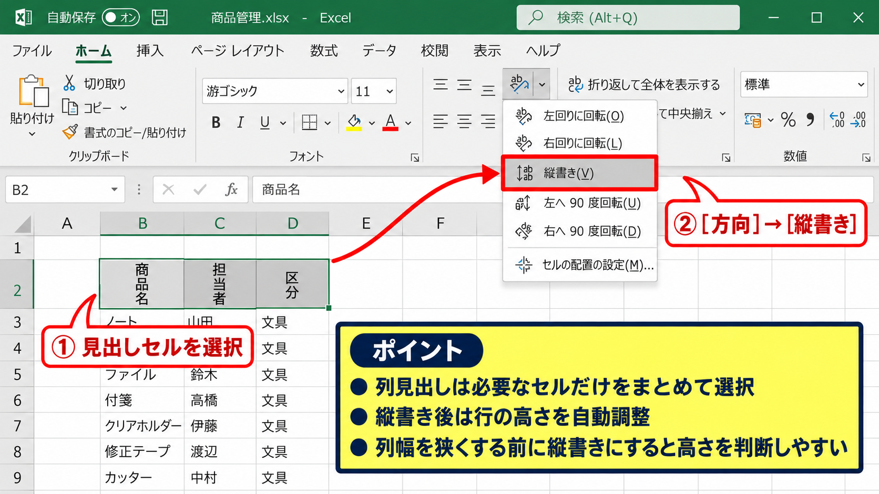Open the 校閲 tab
Viewport: 879px width, 494px height.
(x=435, y=50)
